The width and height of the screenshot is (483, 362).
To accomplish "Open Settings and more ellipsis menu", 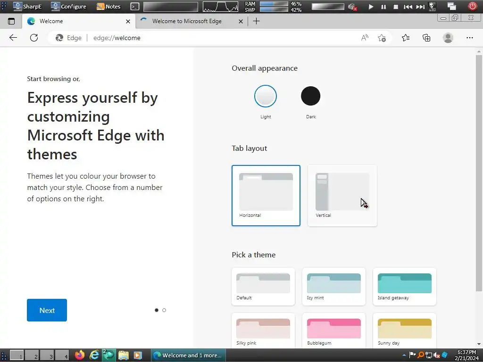I will 469,38.
